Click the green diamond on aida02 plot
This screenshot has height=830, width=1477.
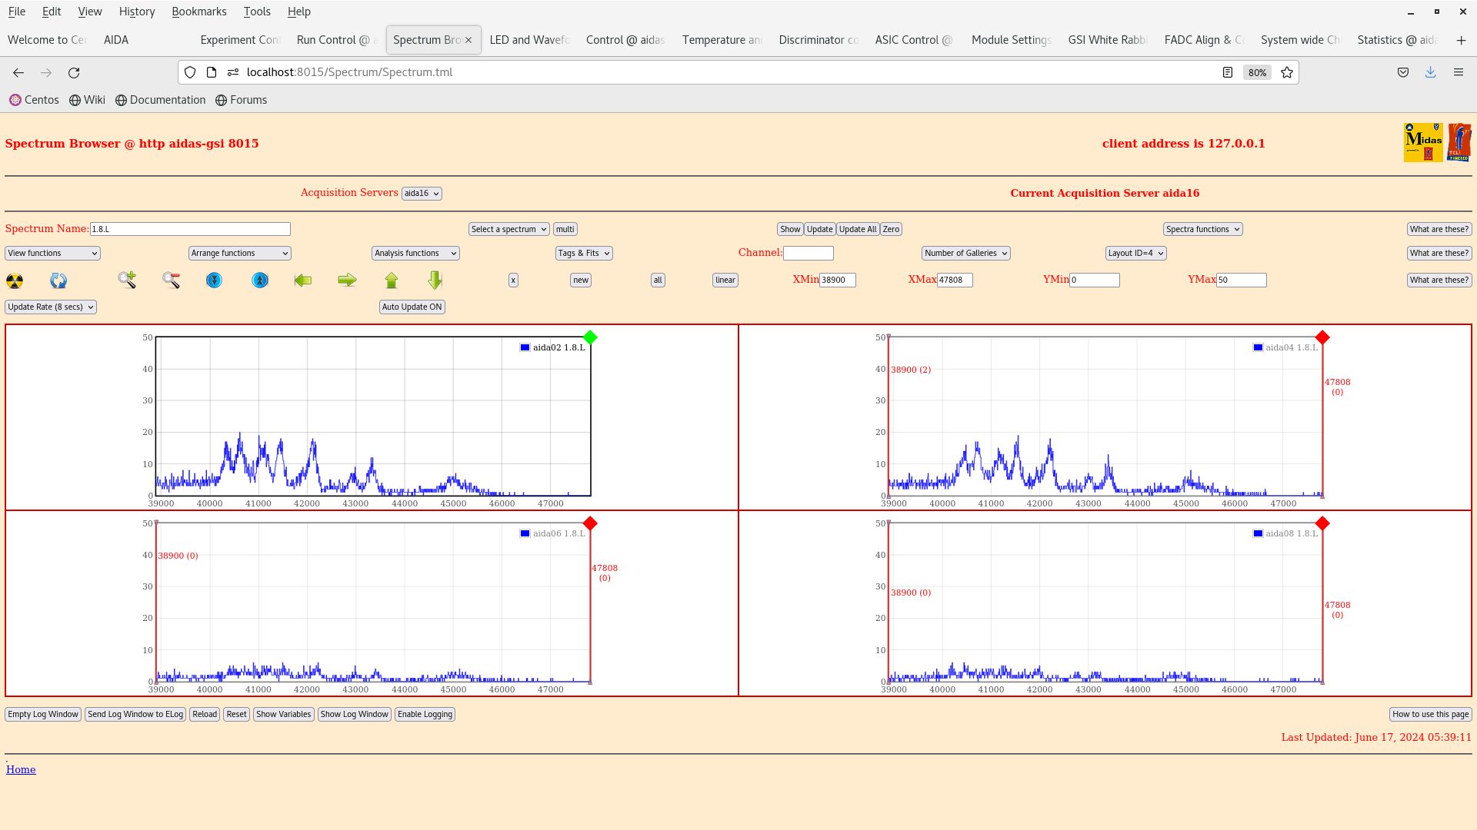(x=590, y=337)
